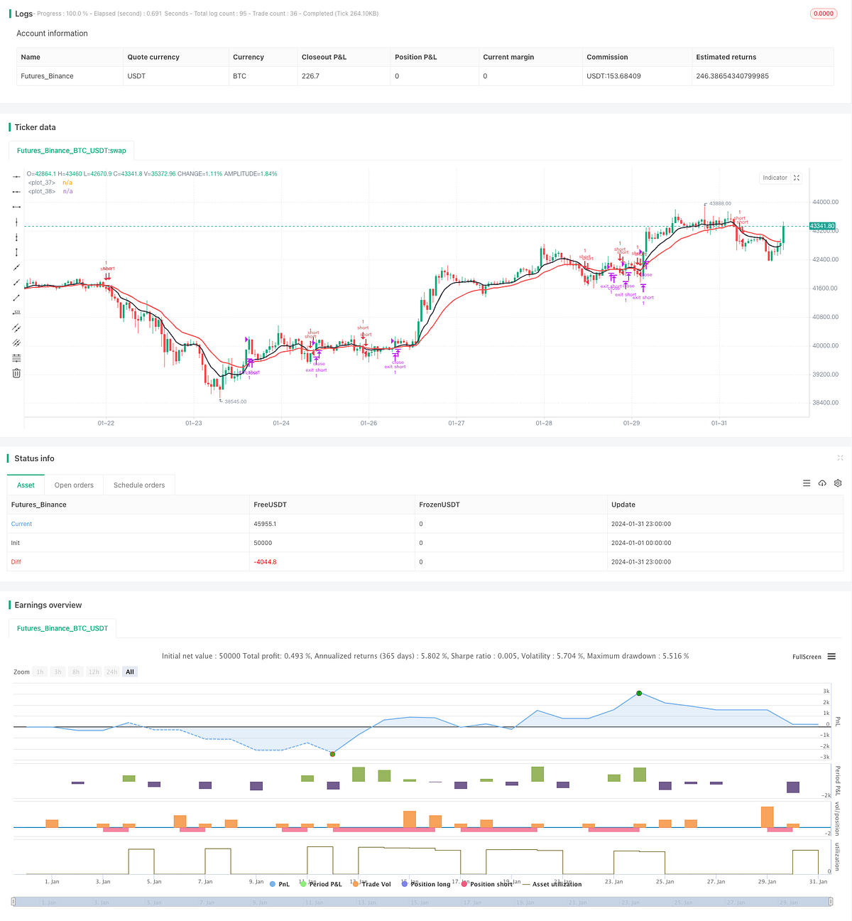Click the Current row link in the asset table
Screen dimensions: 852x921
[21, 524]
